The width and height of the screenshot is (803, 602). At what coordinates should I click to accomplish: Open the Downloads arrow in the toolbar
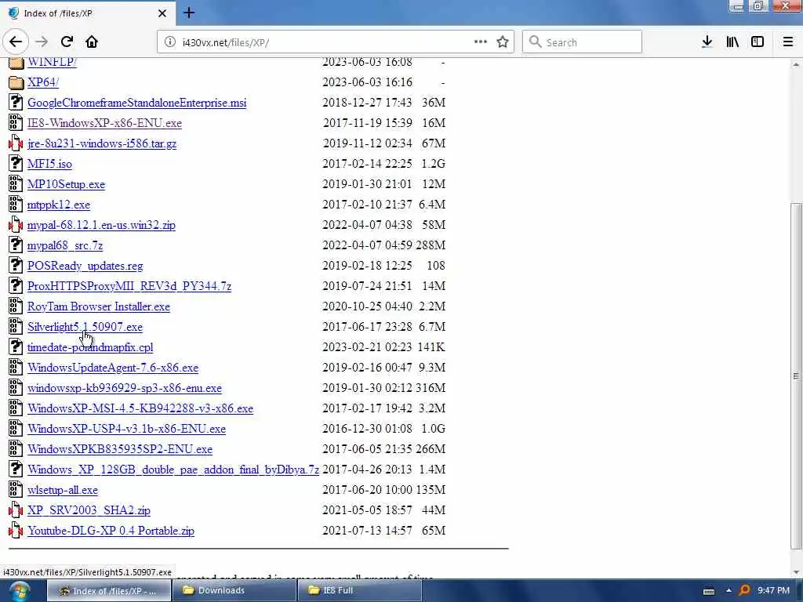(707, 42)
